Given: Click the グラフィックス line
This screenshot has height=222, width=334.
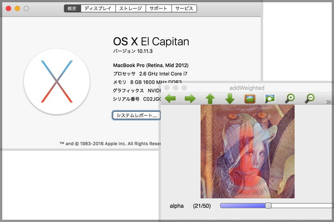Looking at the screenshot, I should click(x=137, y=91).
